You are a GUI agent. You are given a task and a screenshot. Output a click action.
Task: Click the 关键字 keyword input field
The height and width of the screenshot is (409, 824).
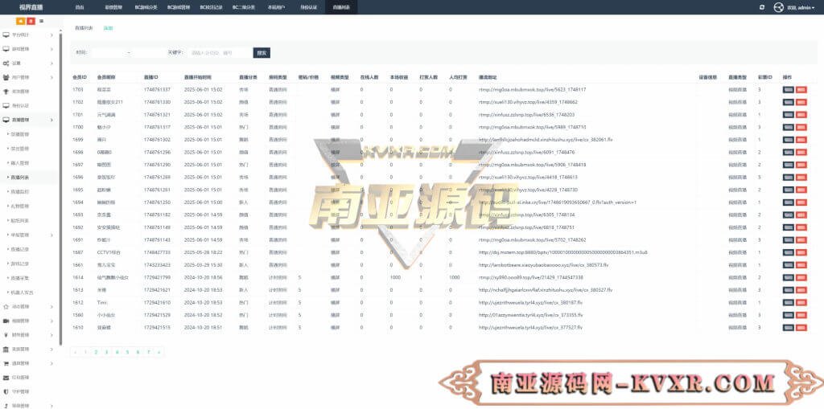[217, 53]
